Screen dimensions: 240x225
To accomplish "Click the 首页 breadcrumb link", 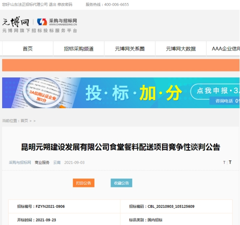I will 24,121.
